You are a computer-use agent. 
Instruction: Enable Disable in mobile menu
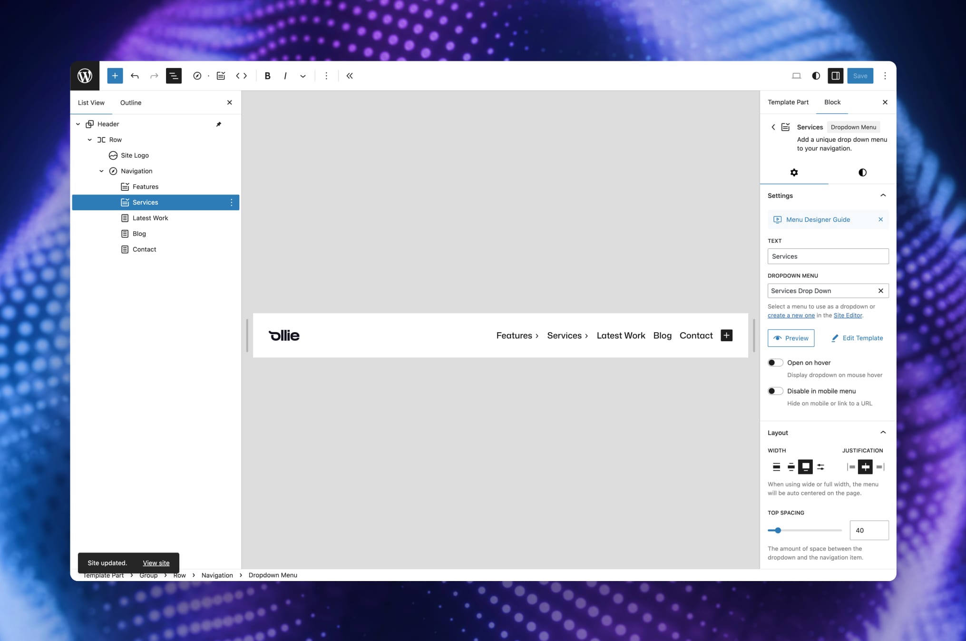(x=775, y=391)
